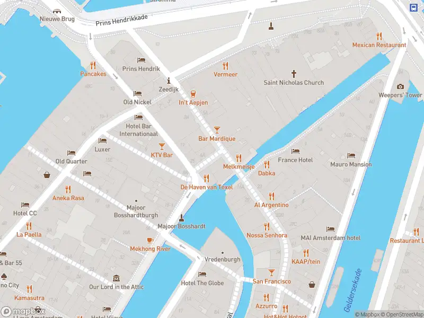Click the Saint Nicholas Church cross icon

294,74
